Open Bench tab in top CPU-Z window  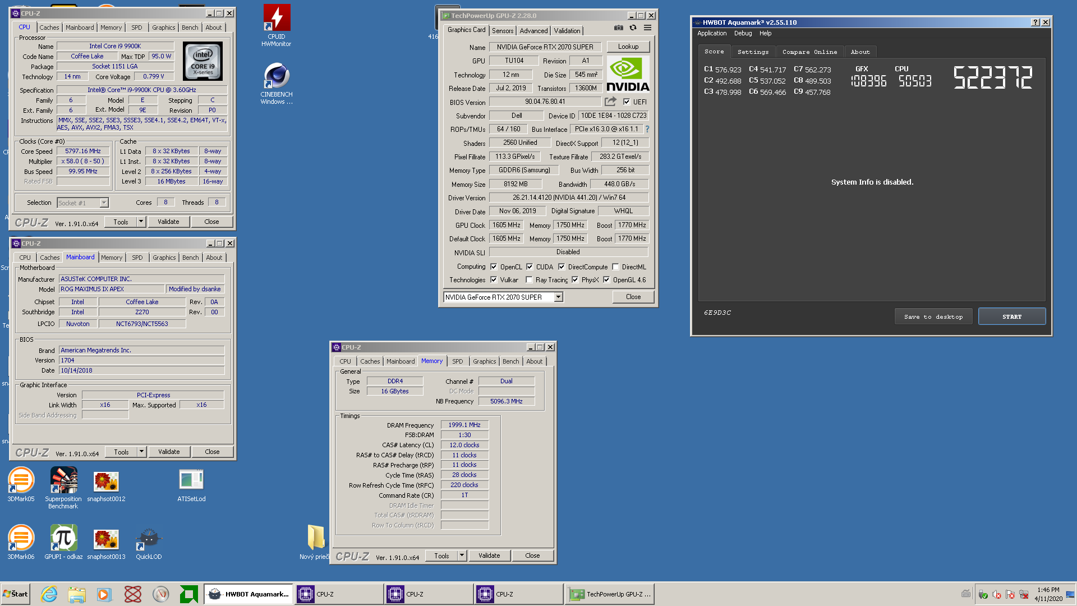190,27
